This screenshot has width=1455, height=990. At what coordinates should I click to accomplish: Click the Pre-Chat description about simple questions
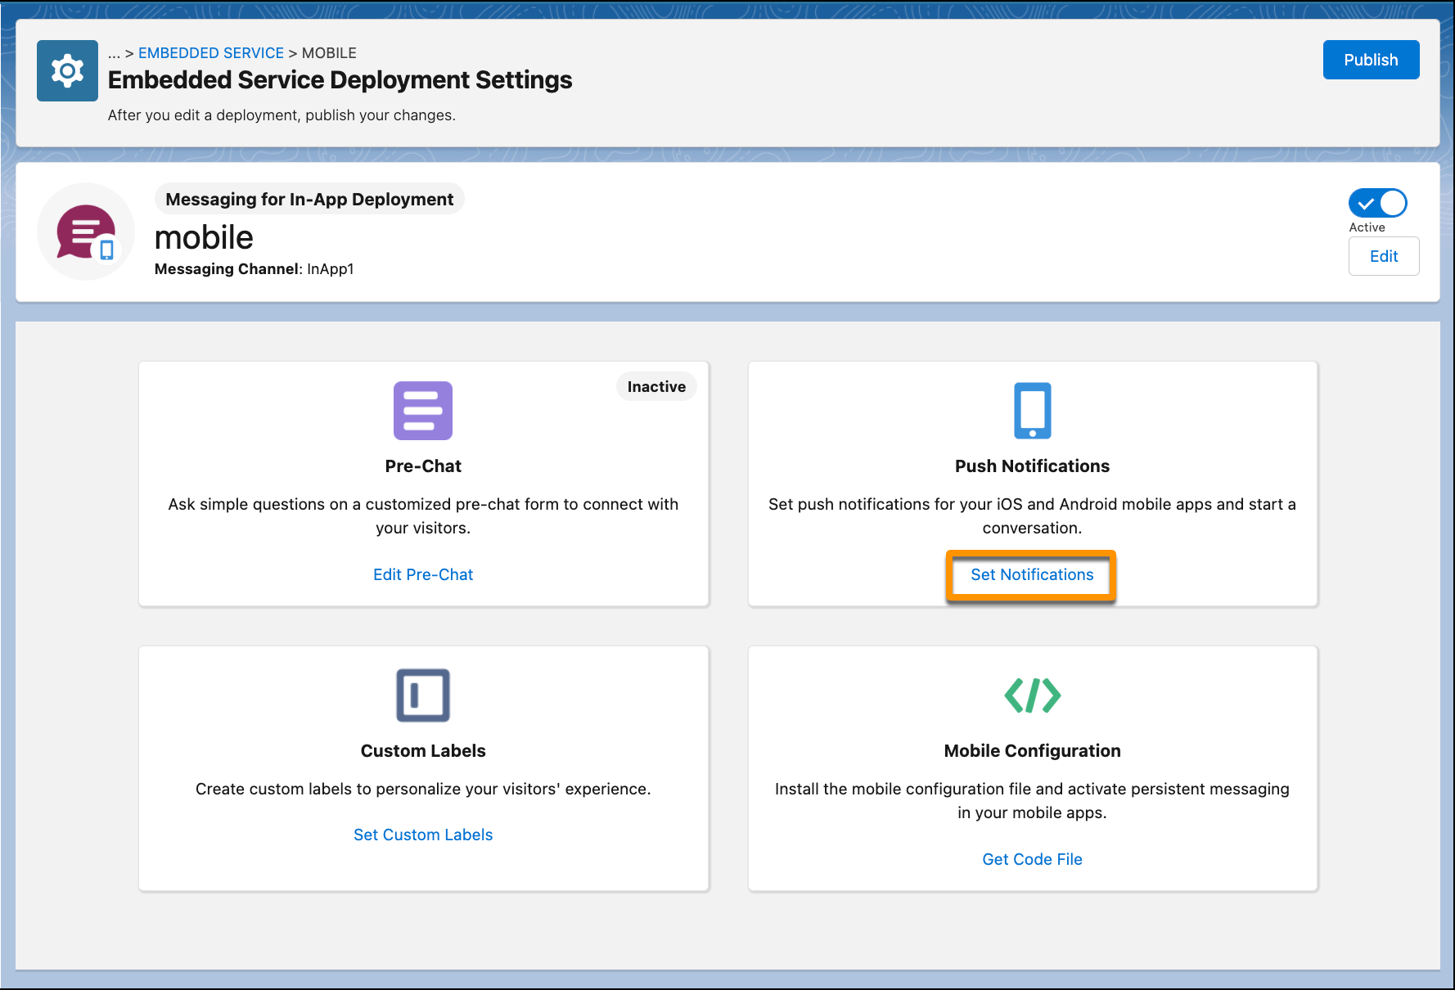pos(423,516)
